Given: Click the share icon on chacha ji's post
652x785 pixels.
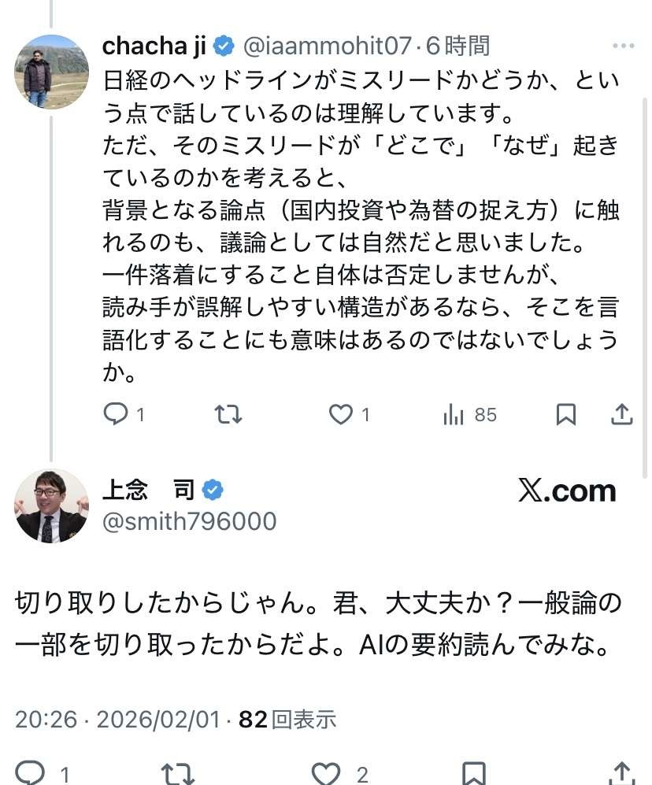Looking at the screenshot, I should (621, 413).
